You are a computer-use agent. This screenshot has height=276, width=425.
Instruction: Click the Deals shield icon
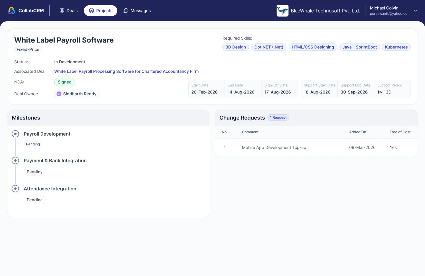click(x=62, y=11)
